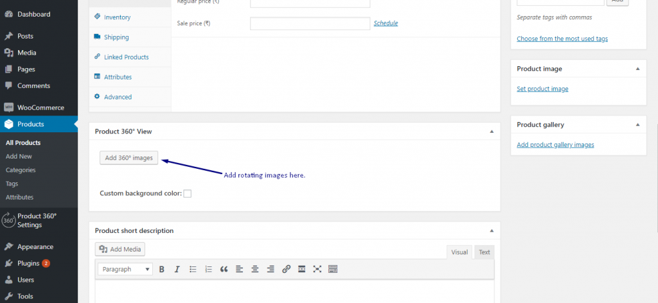
Task: Click the Posts pushpin icon
Action: pyautogui.click(x=8, y=36)
